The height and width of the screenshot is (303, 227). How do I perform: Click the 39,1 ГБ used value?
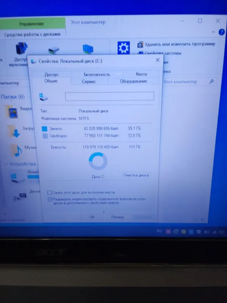point(134,128)
